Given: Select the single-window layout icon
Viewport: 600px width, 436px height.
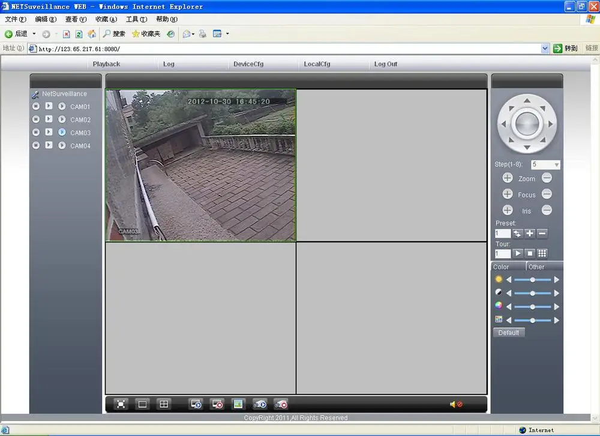Looking at the screenshot, I should pyautogui.click(x=142, y=404).
